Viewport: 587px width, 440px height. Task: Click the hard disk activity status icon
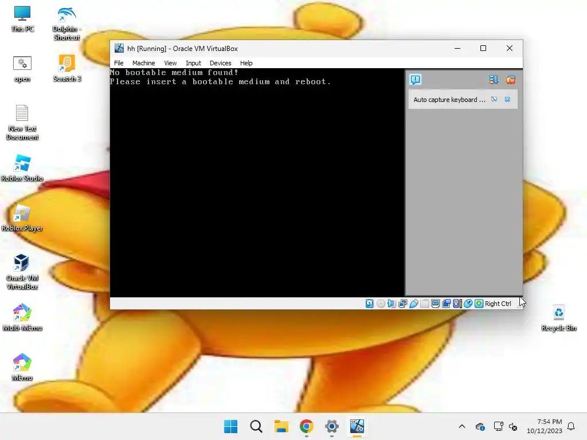369,304
